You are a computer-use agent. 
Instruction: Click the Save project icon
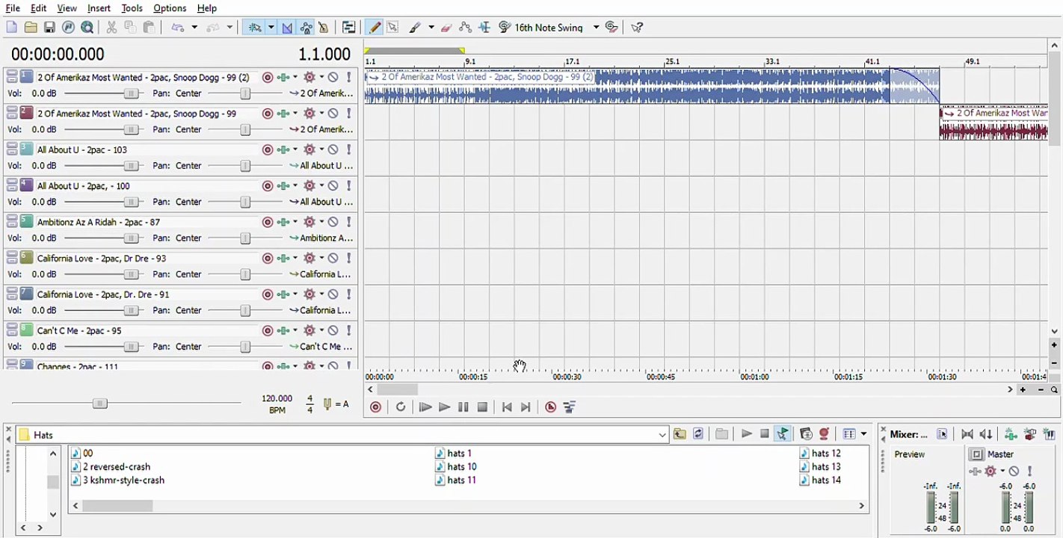(x=49, y=28)
